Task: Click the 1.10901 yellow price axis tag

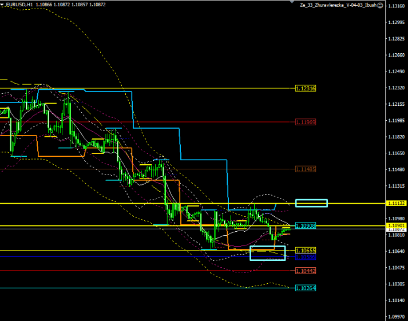Action: (x=395, y=225)
